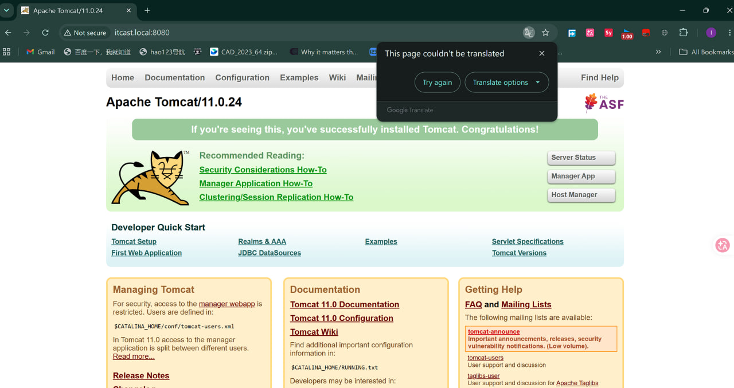Open the Release Notes link

(x=141, y=376)
